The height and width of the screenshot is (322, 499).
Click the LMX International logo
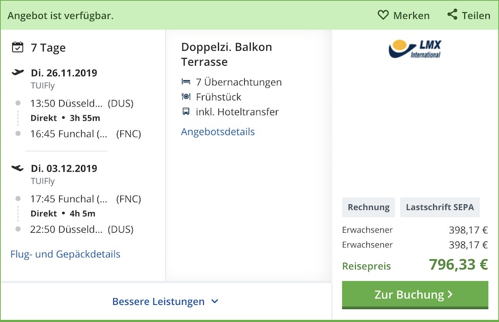pyautogui.click(x=415, y=49)
